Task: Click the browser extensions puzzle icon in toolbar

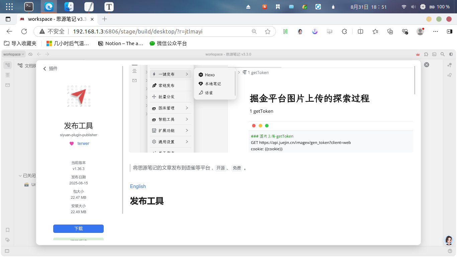Action: point(344,31)
